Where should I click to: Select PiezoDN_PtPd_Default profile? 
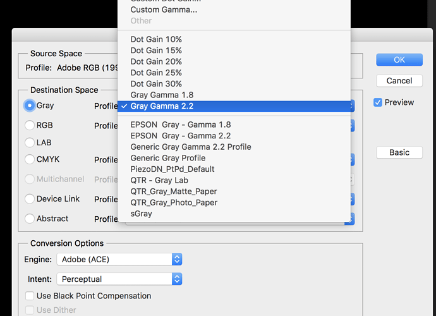pos(173,169)
